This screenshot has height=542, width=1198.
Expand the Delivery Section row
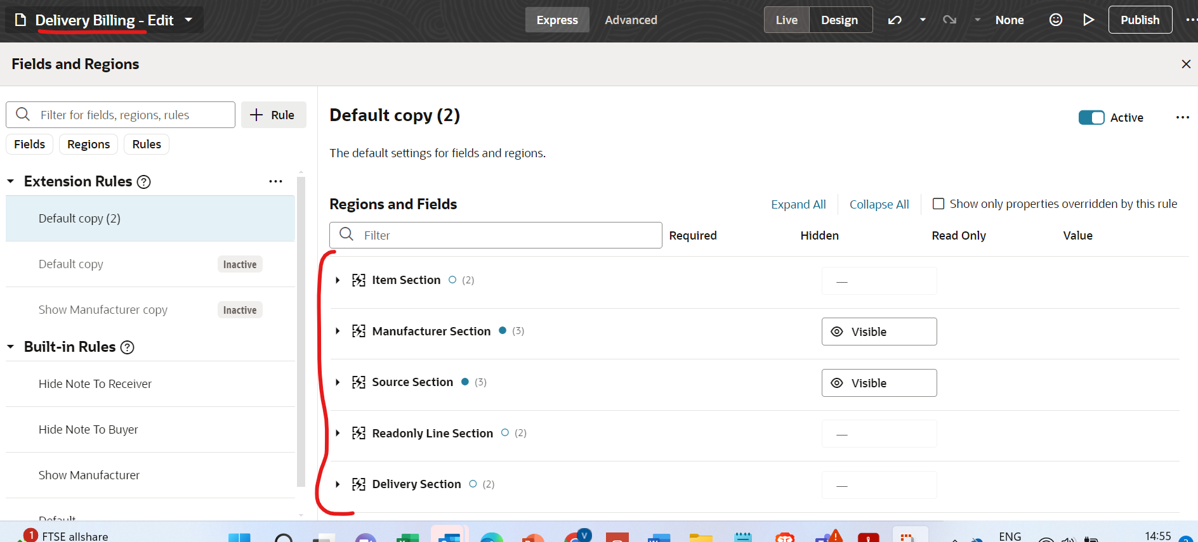tap(338, 484)
